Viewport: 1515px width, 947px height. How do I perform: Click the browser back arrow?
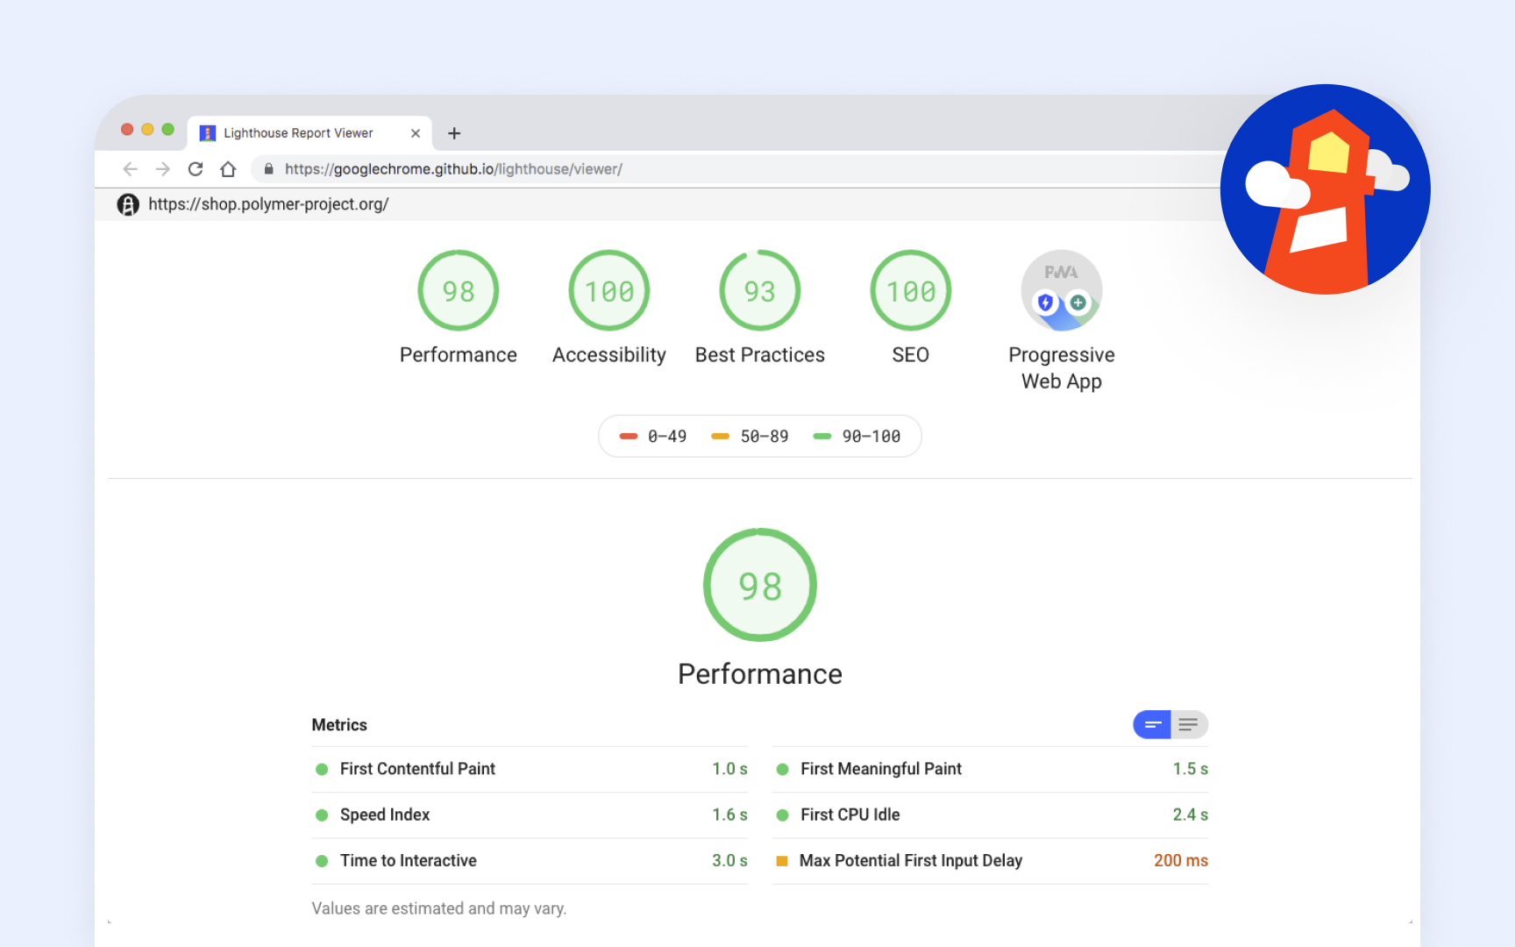pos(131,169)
